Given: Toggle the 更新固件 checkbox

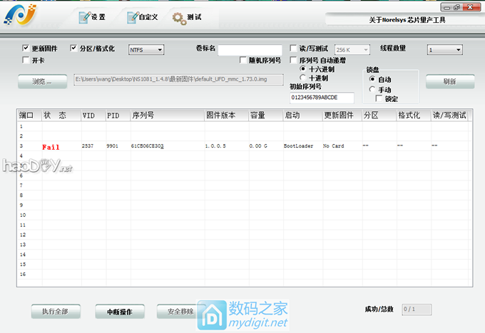Looking at the screenshot, I should (26, 48).
